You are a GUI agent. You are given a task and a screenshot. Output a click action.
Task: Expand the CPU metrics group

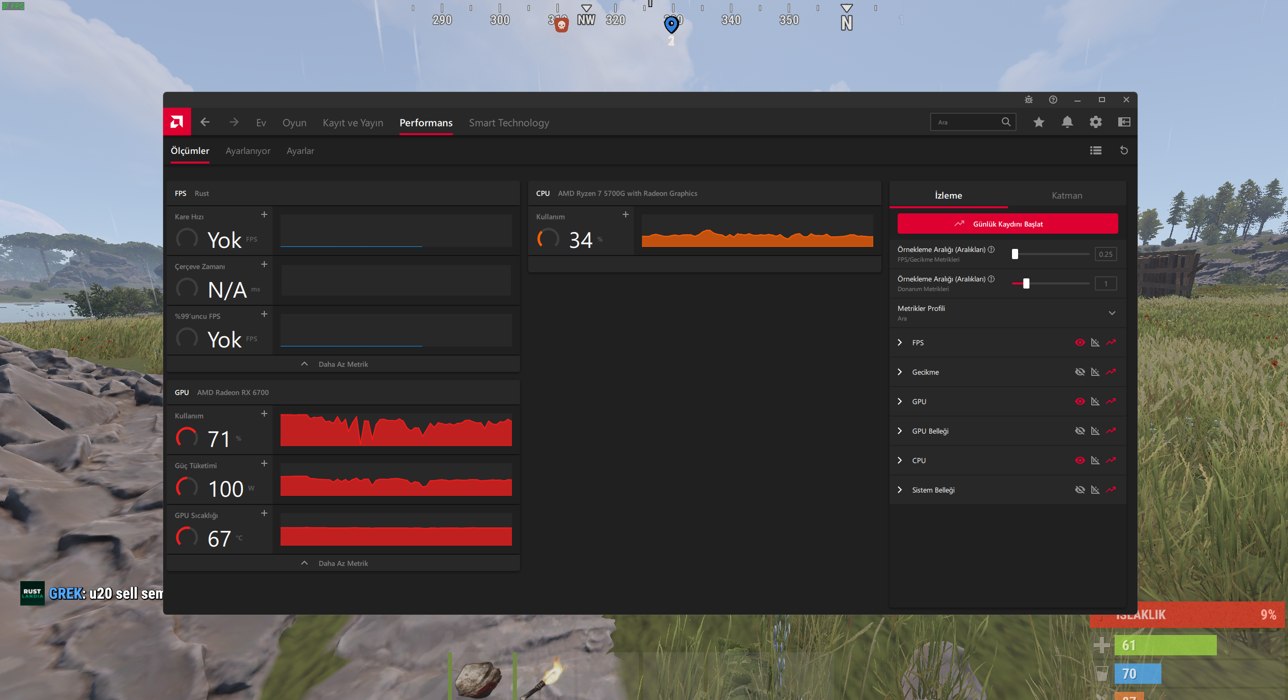coord(900,461)
